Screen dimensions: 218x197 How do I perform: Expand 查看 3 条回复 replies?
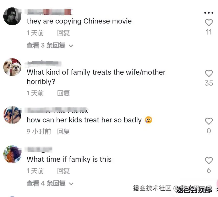click(50, 45)
